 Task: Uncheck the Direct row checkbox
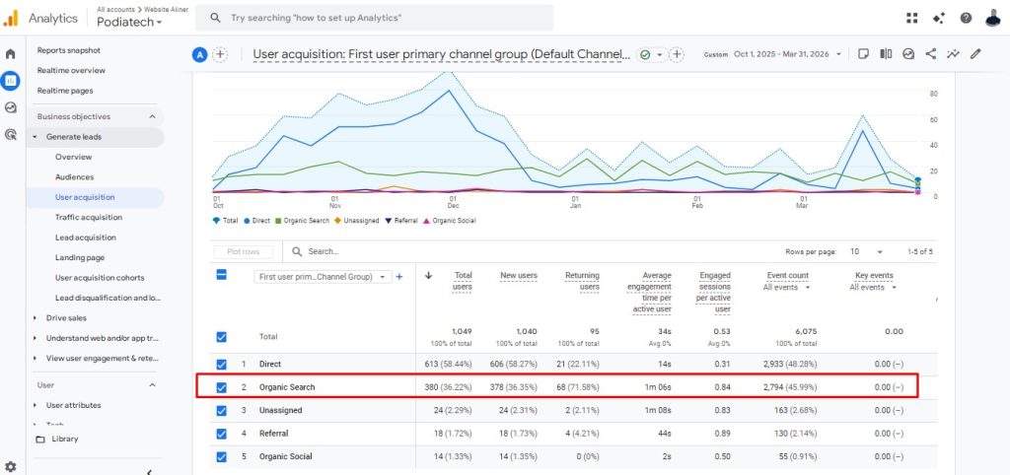click(222, 365)
